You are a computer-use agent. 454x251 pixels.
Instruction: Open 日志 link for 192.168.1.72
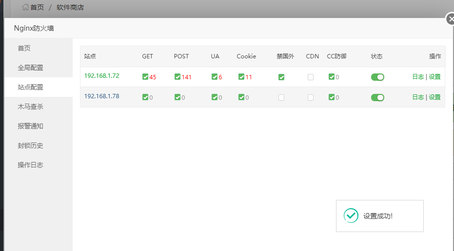point(418,77)
